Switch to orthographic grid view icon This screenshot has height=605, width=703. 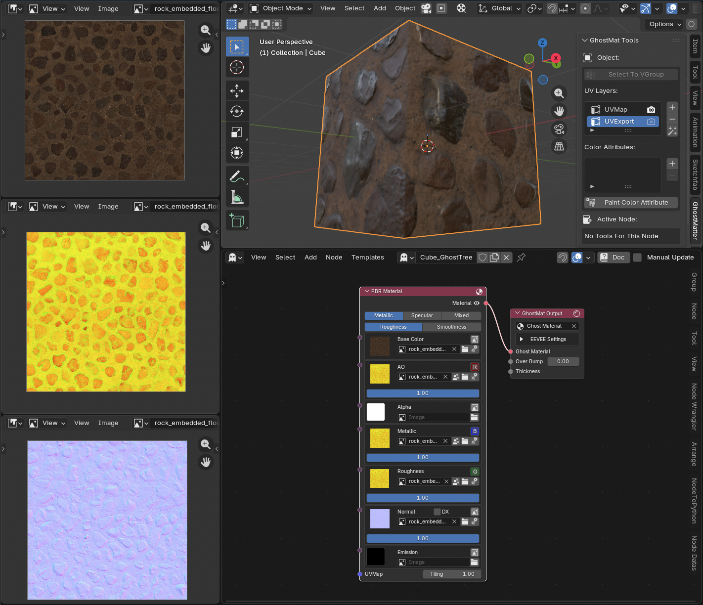pos(559,147)
